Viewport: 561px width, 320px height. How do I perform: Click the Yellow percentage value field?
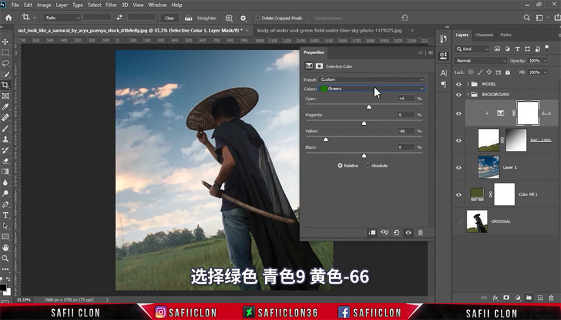[x=406, y=131]
